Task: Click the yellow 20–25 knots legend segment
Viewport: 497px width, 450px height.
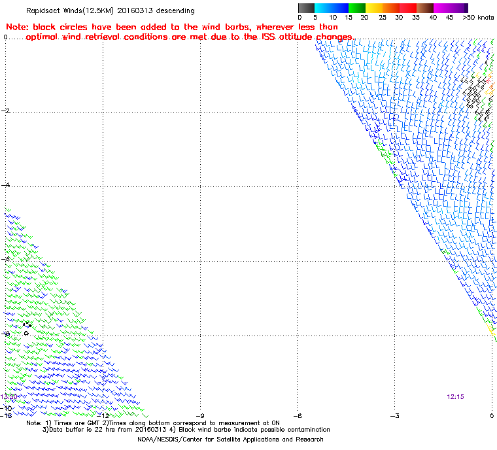Action: click(374, 8)
